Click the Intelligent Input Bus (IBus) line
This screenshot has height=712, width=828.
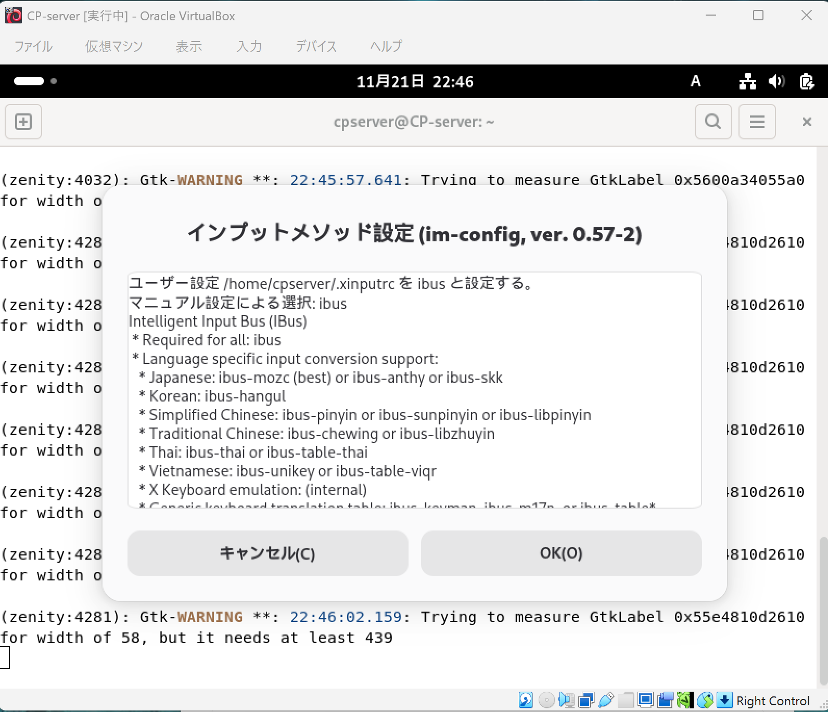(x=218, y=321)
